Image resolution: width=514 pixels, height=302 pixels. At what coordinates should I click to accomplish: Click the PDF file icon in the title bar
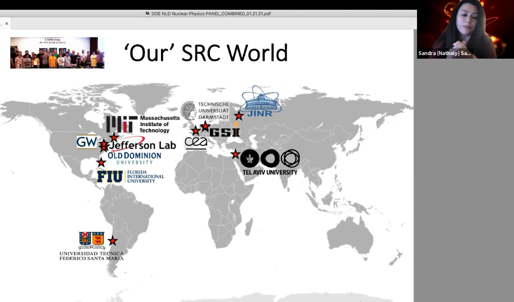tap(147, 14)
